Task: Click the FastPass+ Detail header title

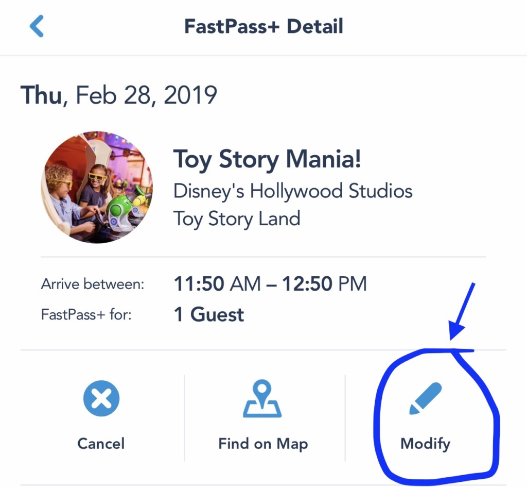Action: click(263, 26)
